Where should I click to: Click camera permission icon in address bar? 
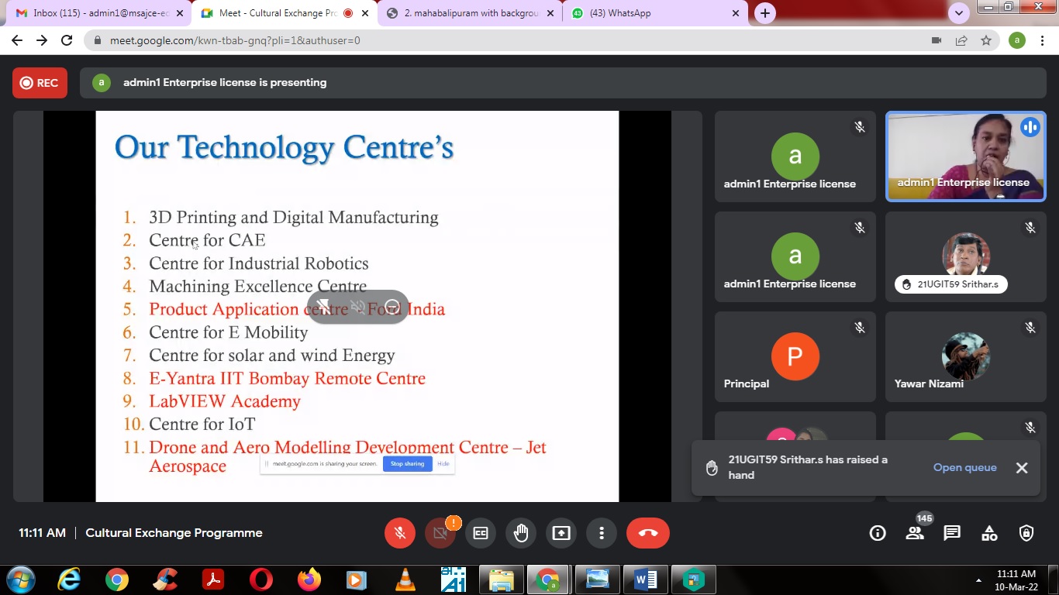(937, 40)
